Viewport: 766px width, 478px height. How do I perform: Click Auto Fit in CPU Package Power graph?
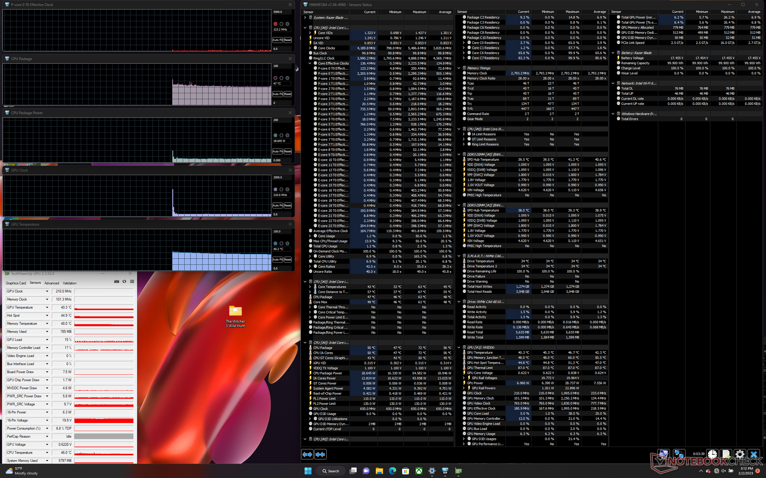tap(278, 151)
